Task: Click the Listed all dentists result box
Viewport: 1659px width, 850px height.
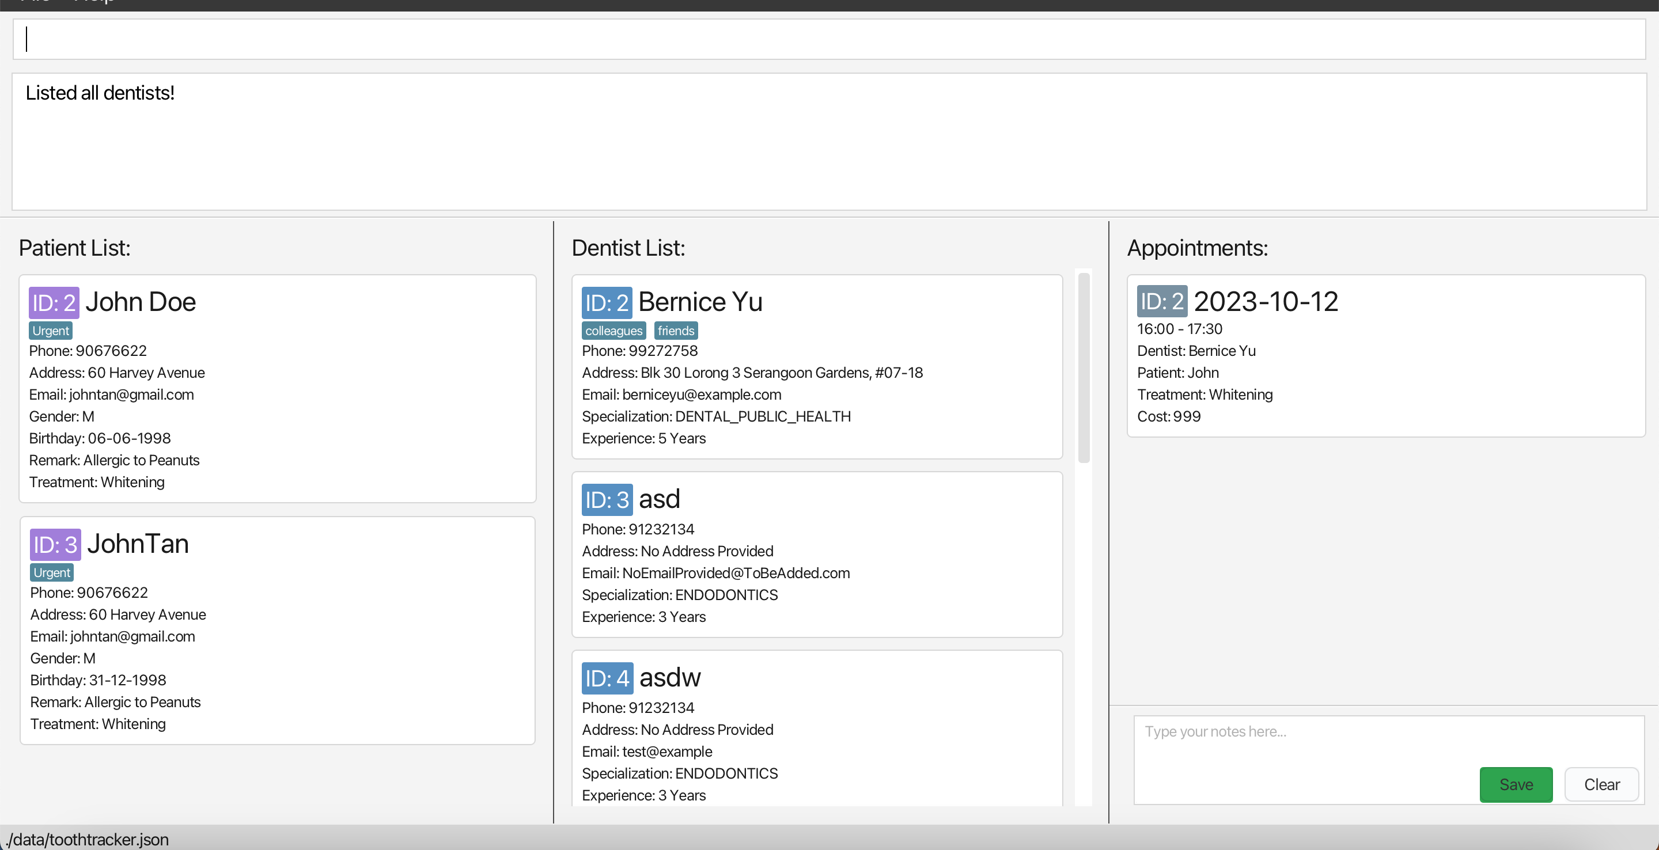Action: coord(828,142)
